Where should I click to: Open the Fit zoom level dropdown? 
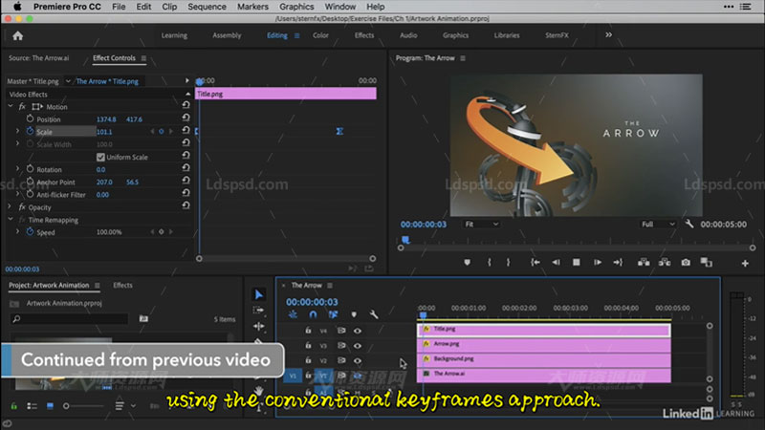point(481,224)
